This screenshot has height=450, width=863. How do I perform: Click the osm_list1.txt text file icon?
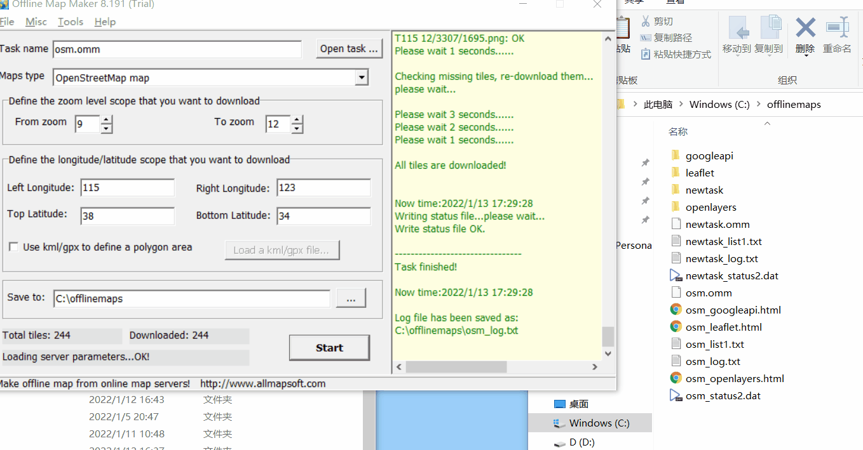(676, 344)
